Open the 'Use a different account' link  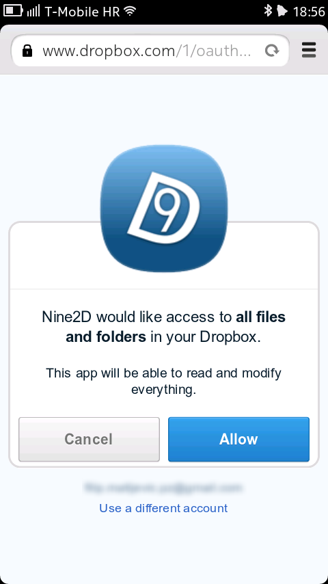(163, 508)
